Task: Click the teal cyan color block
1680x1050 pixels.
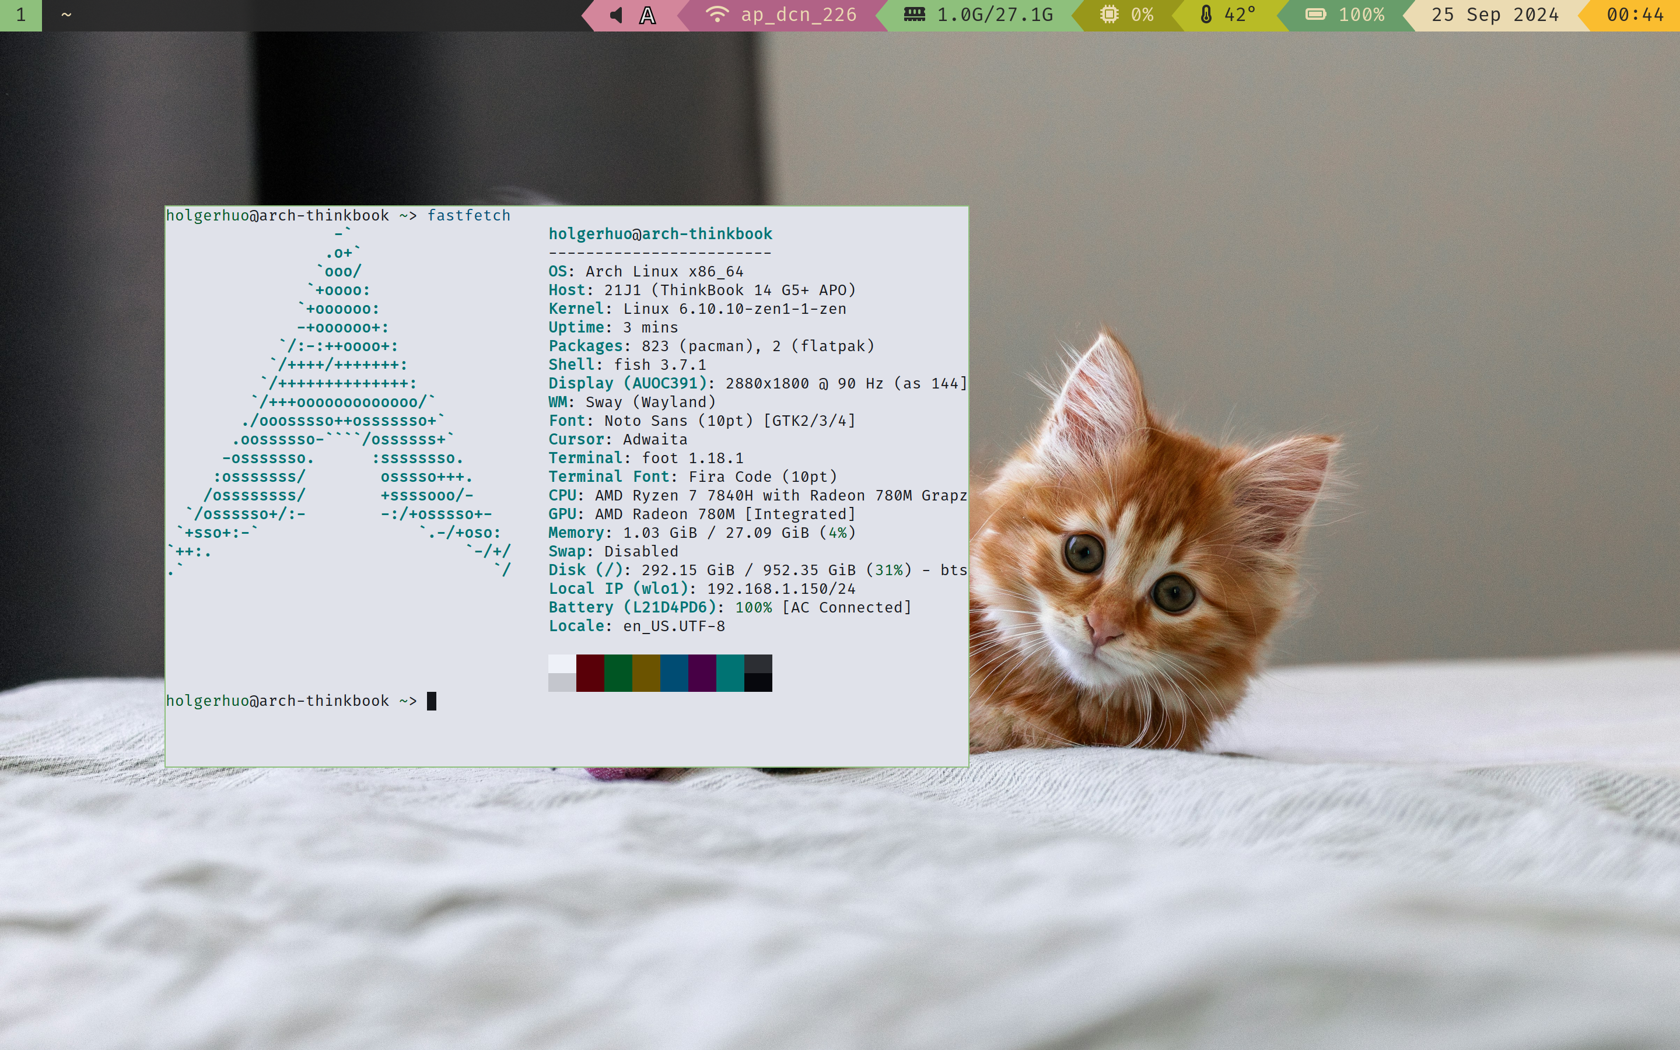Action: click(x=730, y=673)
